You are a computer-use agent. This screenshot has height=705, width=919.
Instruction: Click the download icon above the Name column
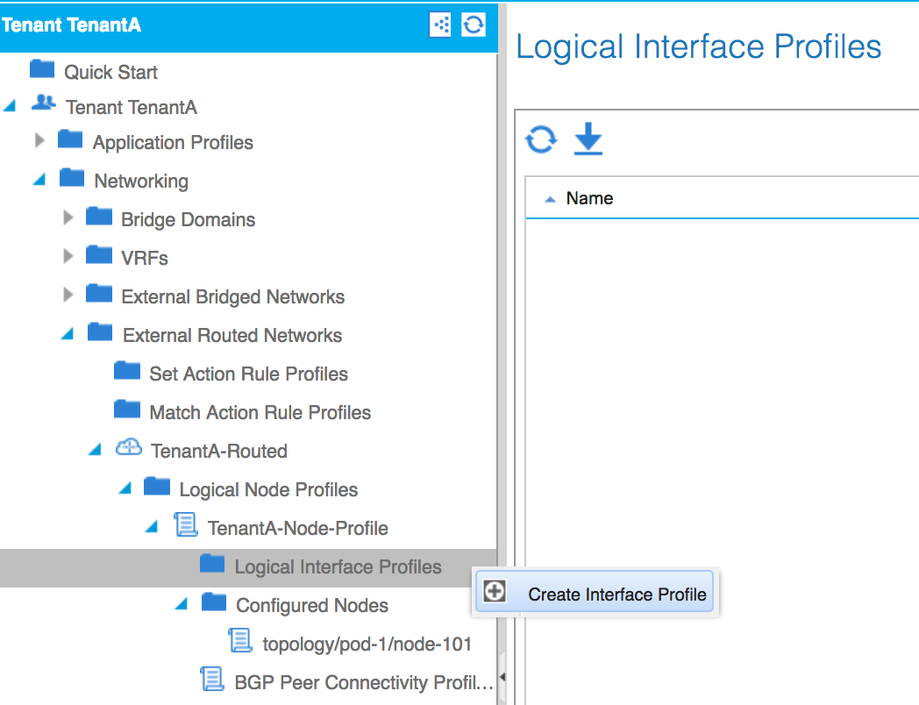[x=588, y=139]
